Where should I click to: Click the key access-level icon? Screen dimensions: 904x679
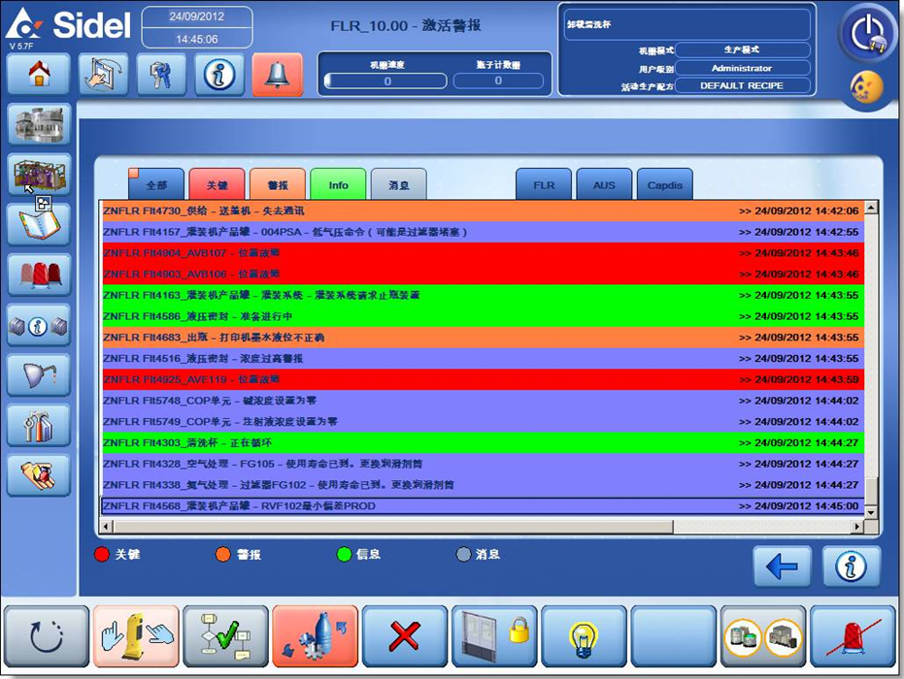161,75
